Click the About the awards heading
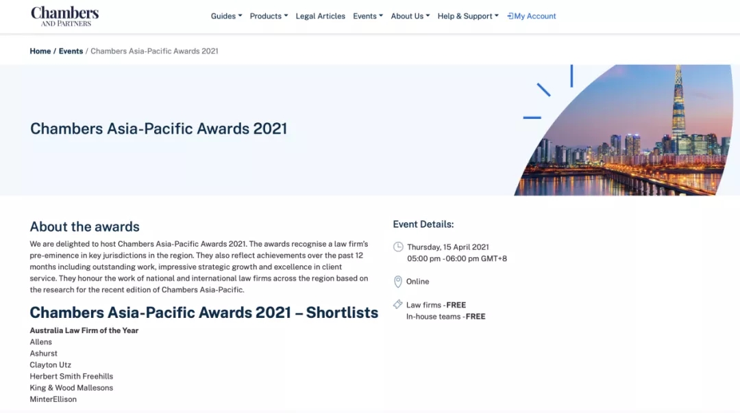This screenshot has width=740, height=413. point(84,226)
